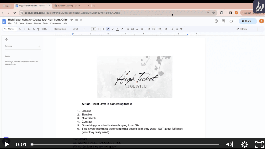
Task: Open browser extensions puzzle icon
Action: pos(222,13)
